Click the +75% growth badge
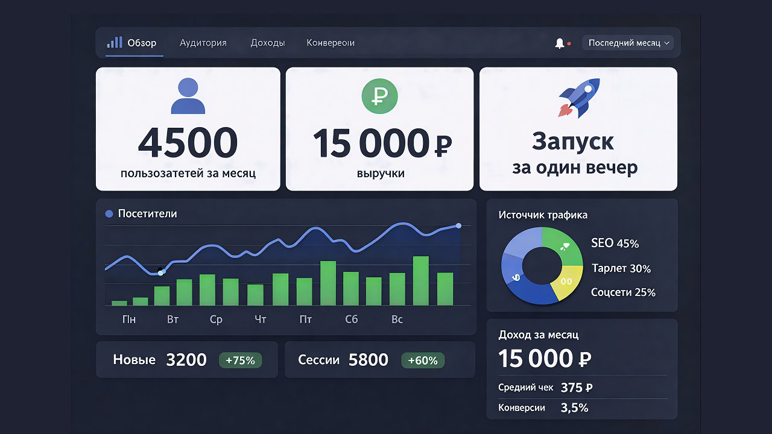 [x=240, y=360]
